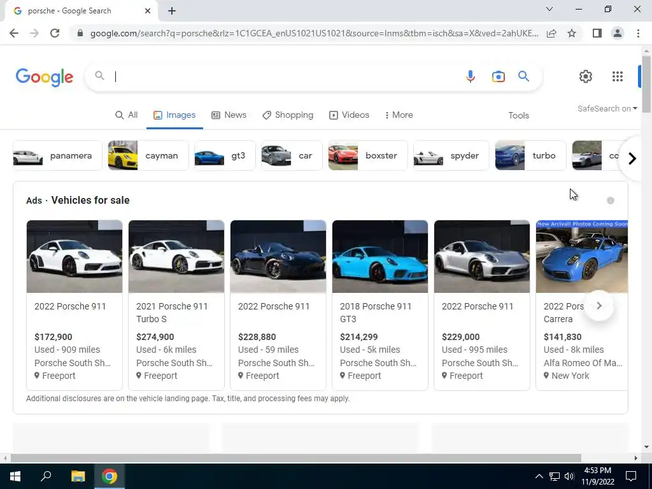This screenshot has width=652, height=489.
Task: Click the blue magnifier search button
Action: [x=523, y=76]
